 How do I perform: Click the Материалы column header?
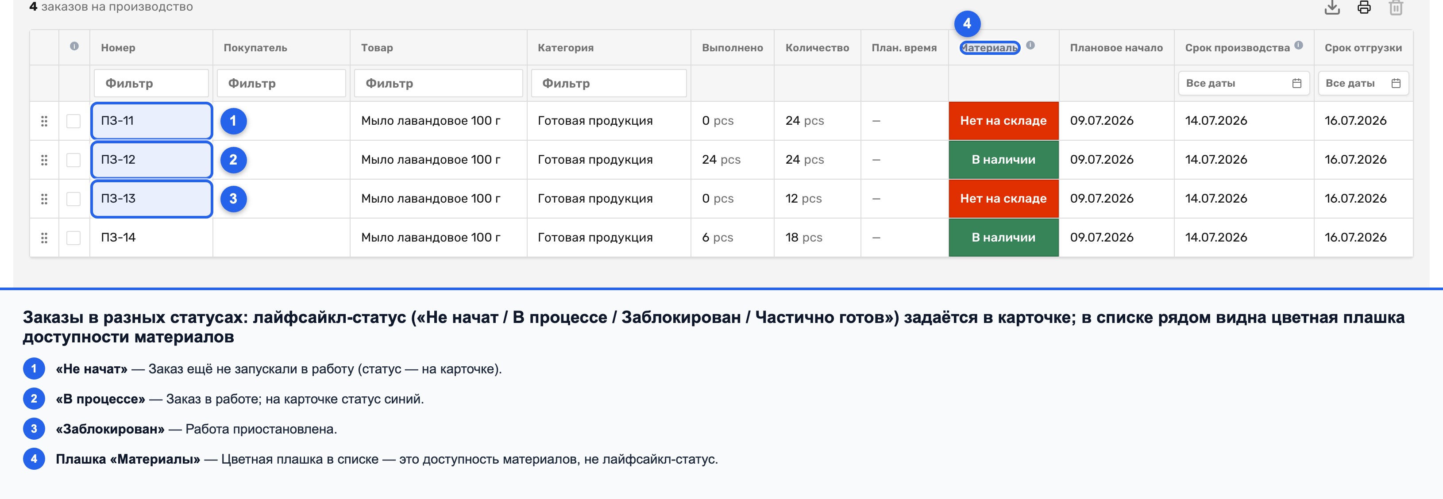click(990, 48)
